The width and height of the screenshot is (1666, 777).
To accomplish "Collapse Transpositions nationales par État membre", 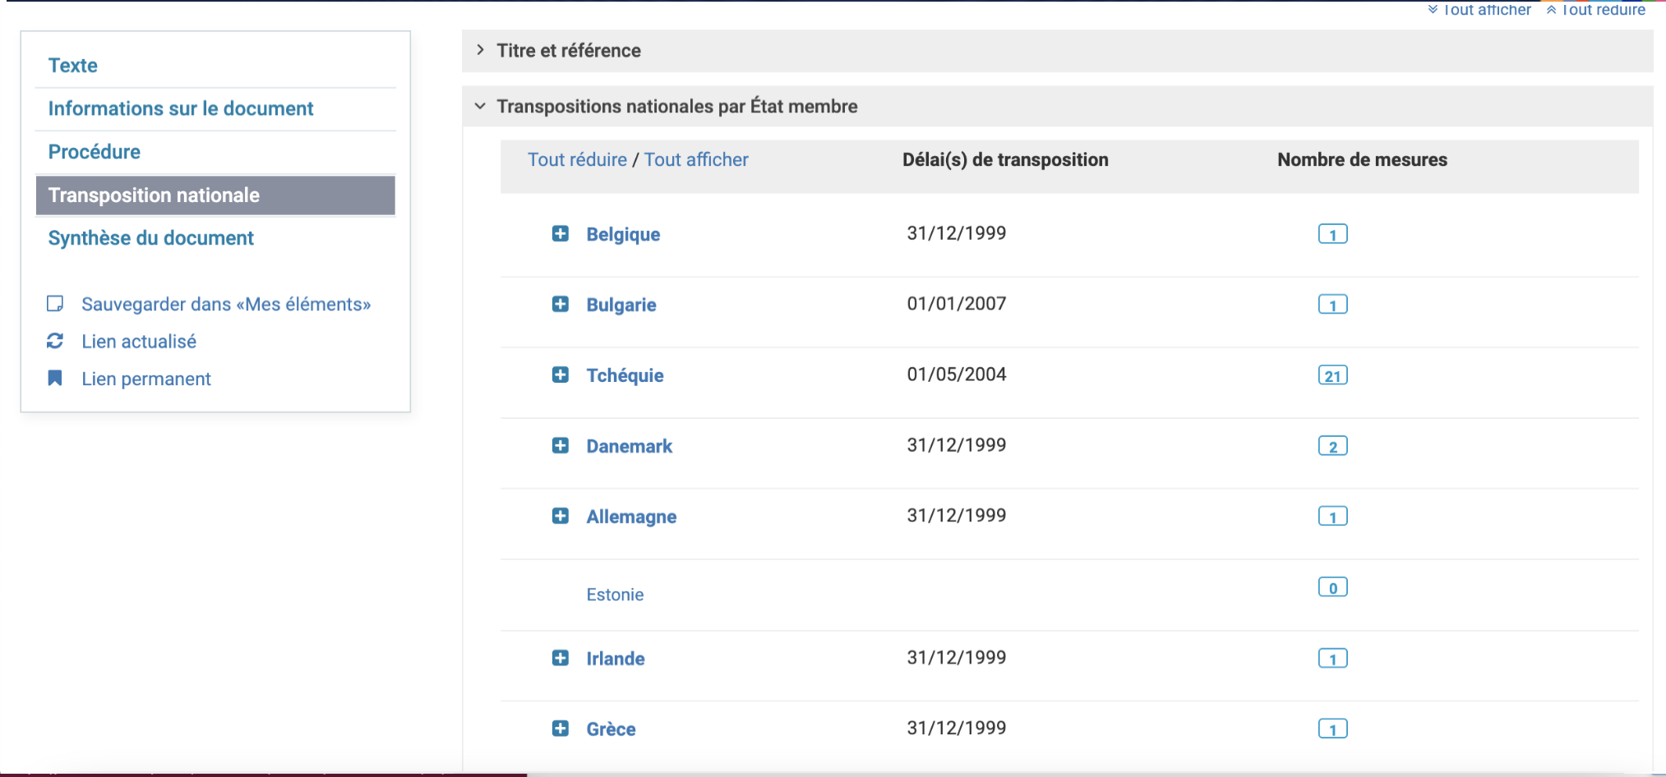I will 676,107.
